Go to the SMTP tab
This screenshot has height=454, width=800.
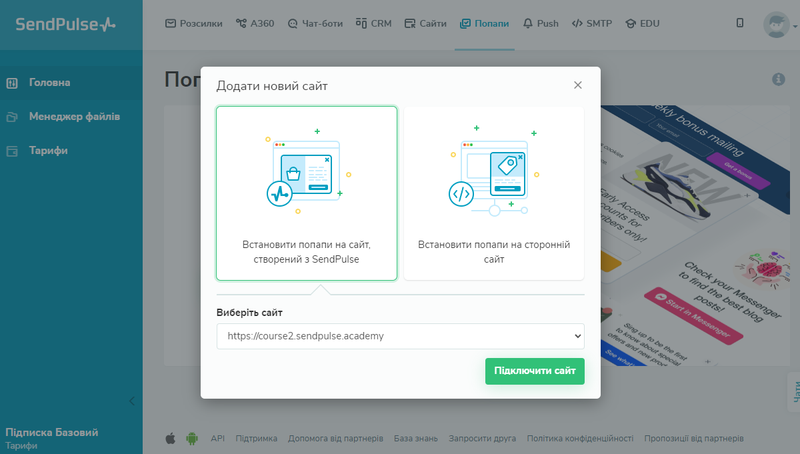(x=592, y=23)
